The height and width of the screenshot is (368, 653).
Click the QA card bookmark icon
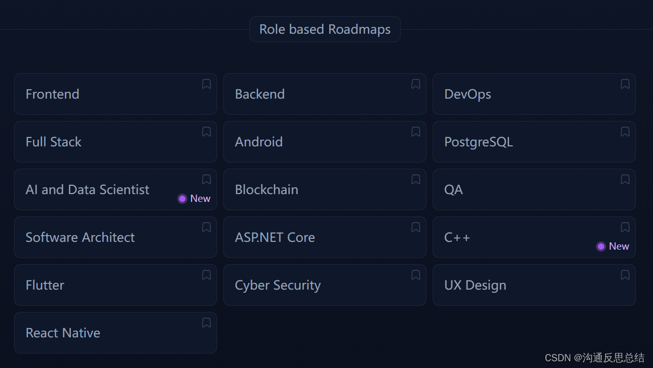tap(625, 180)
